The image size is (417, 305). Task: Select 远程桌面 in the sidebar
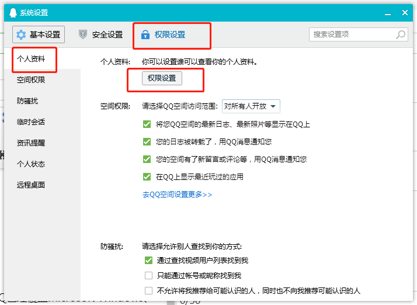click(x=31, y=185)
